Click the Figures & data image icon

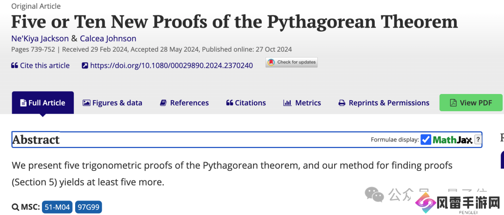pos(86,103)
